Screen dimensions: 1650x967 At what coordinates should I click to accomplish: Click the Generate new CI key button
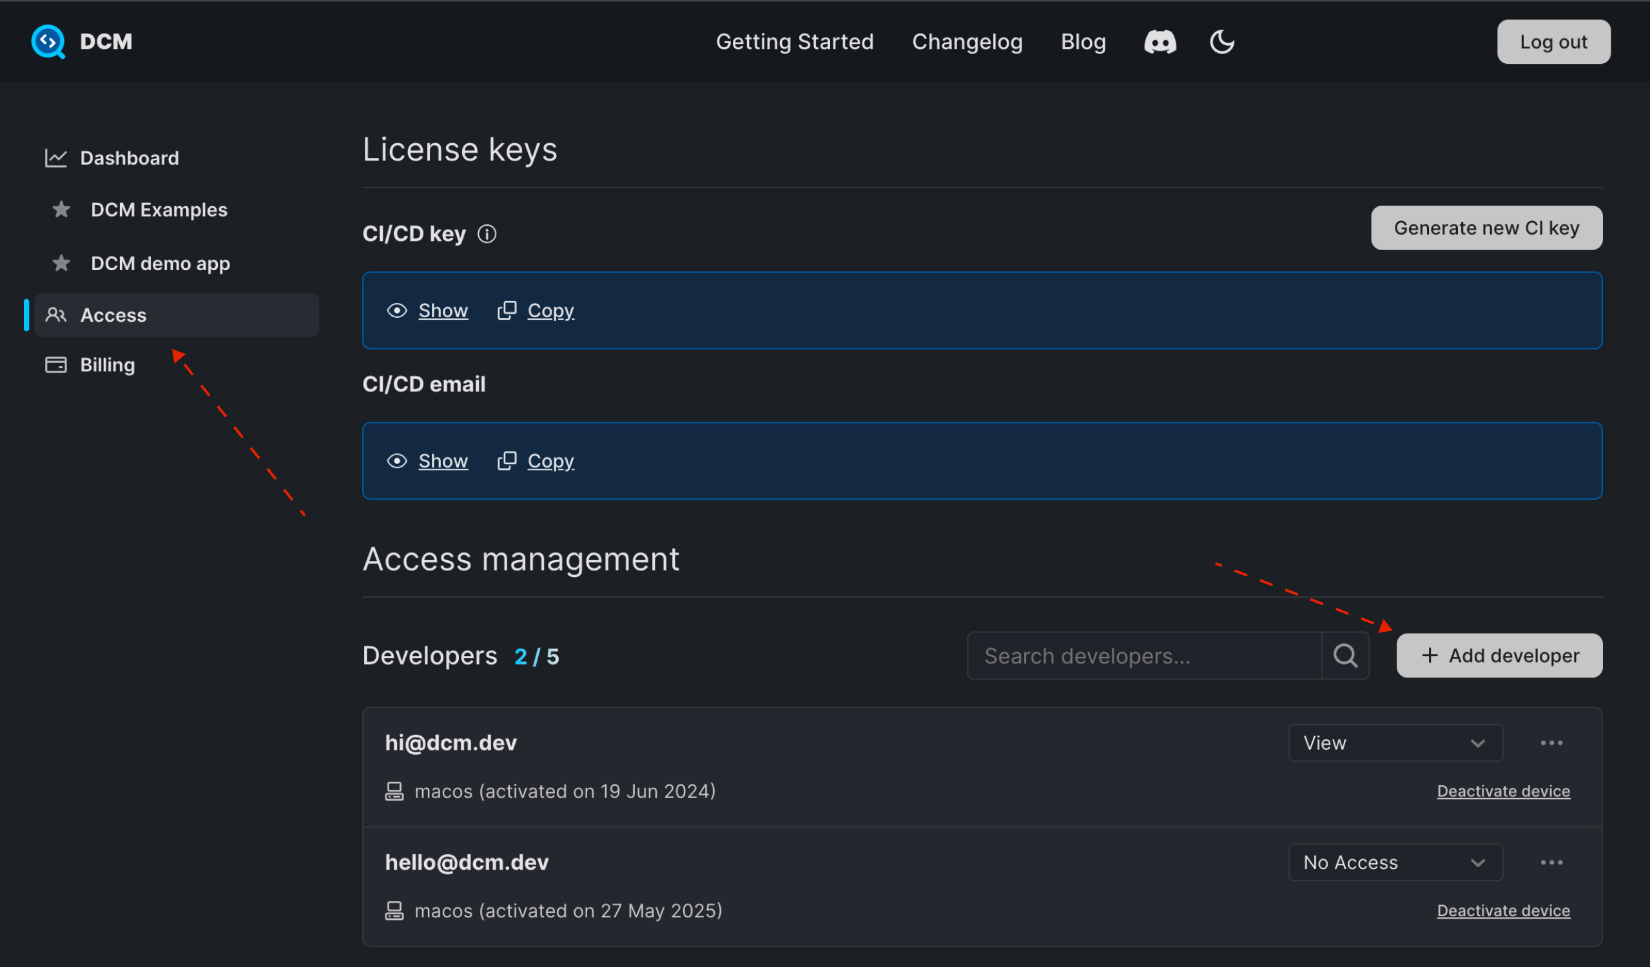click(x=1486, y=227)
